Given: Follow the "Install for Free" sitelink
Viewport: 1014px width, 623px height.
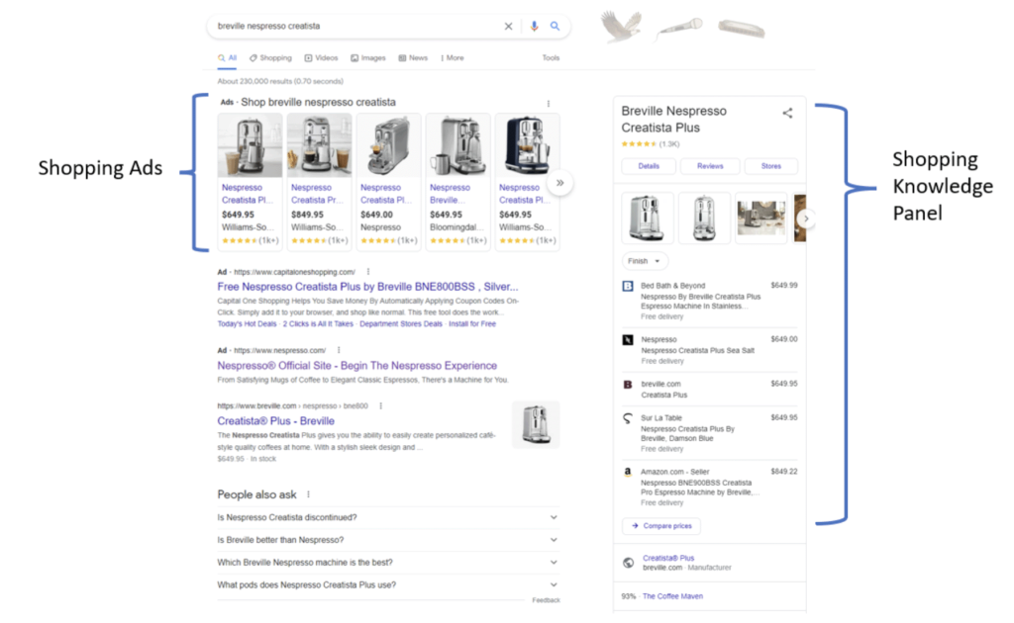Looking at the screenshot, I should 472,324.
